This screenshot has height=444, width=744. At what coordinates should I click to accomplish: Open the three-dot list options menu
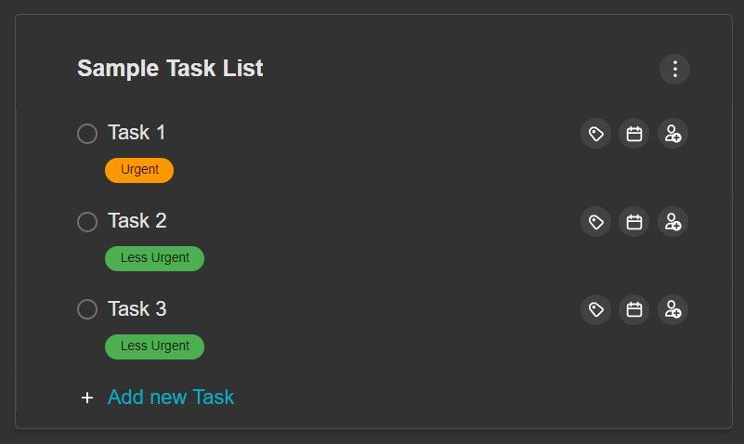(674, 70)
